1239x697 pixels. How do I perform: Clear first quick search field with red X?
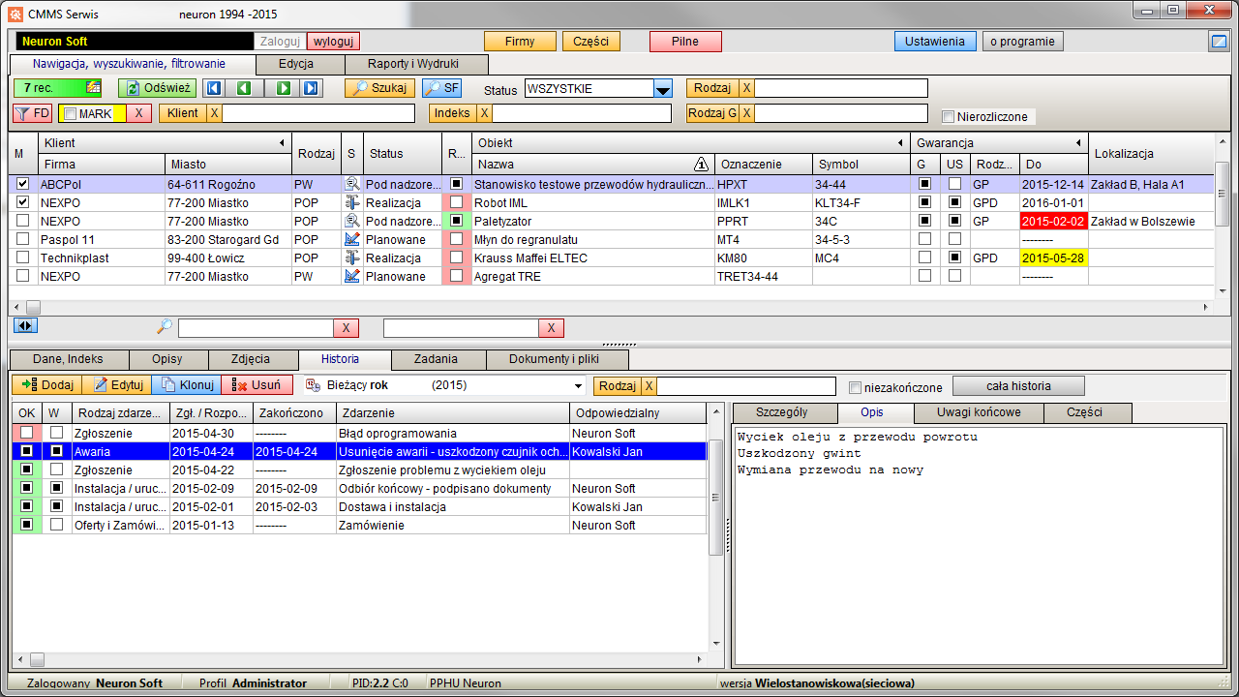pos(347,328)
